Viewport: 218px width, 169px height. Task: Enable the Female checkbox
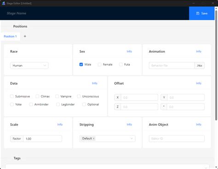[x=99, y=65]
